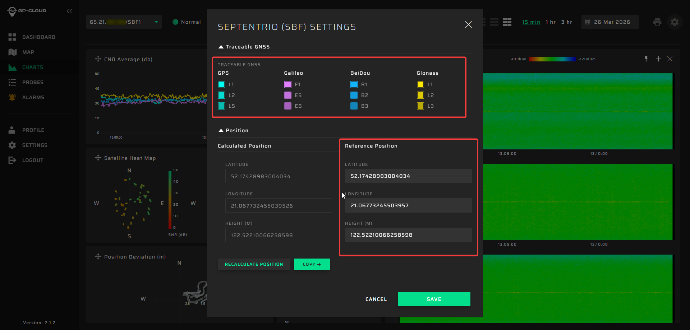
Task: Toggle the GPS L2 checkbox
Action: [x=221, y=95]
